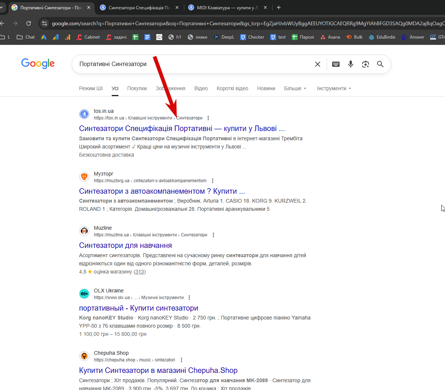Switch to the Відео tab
The width and height of the screenshot is (445, 390).
[201, 89]
